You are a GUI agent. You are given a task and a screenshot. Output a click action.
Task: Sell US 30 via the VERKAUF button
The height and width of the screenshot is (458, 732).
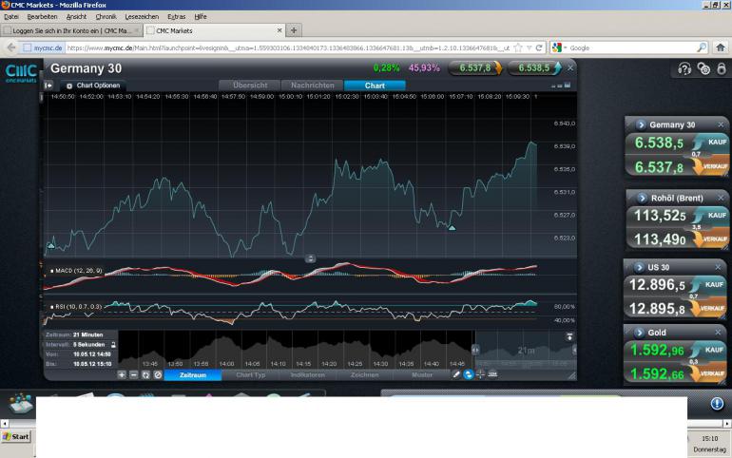click(x=709, y=308)
